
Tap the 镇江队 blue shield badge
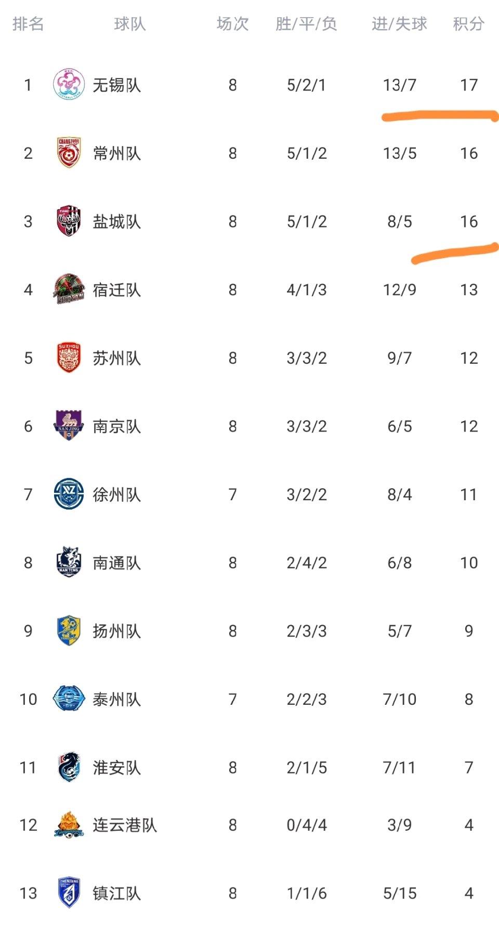pyautogui.click(x=69, y=893)
